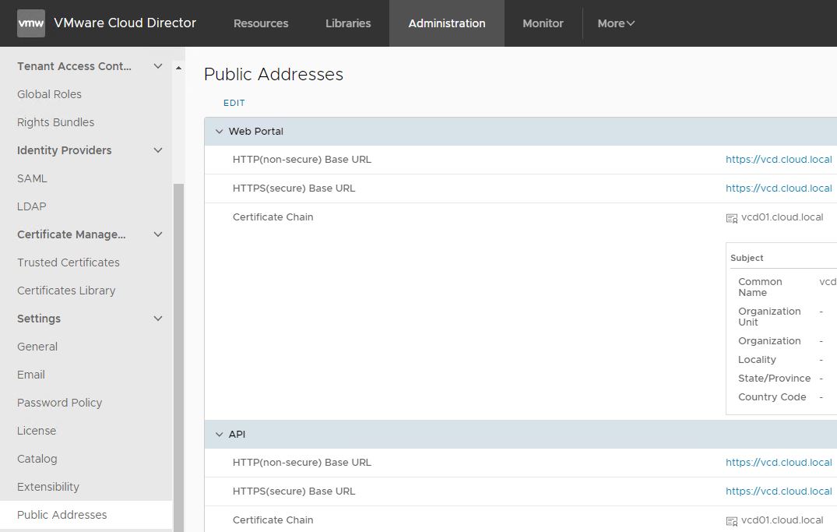Click EDIT for Public Addresses
The image size is (837, 532).
click(234, 103)
